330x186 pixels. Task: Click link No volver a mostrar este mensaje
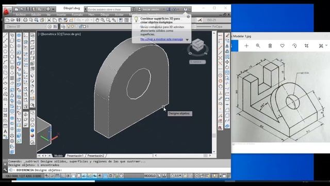pyautogui.click(x=161, y=39)
